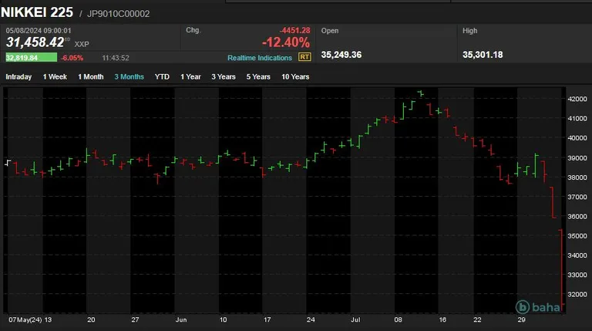This screenshot has width=592, height=331.
Task: Click the NIKKEI 225 title
Action: [x=37, y=12]
